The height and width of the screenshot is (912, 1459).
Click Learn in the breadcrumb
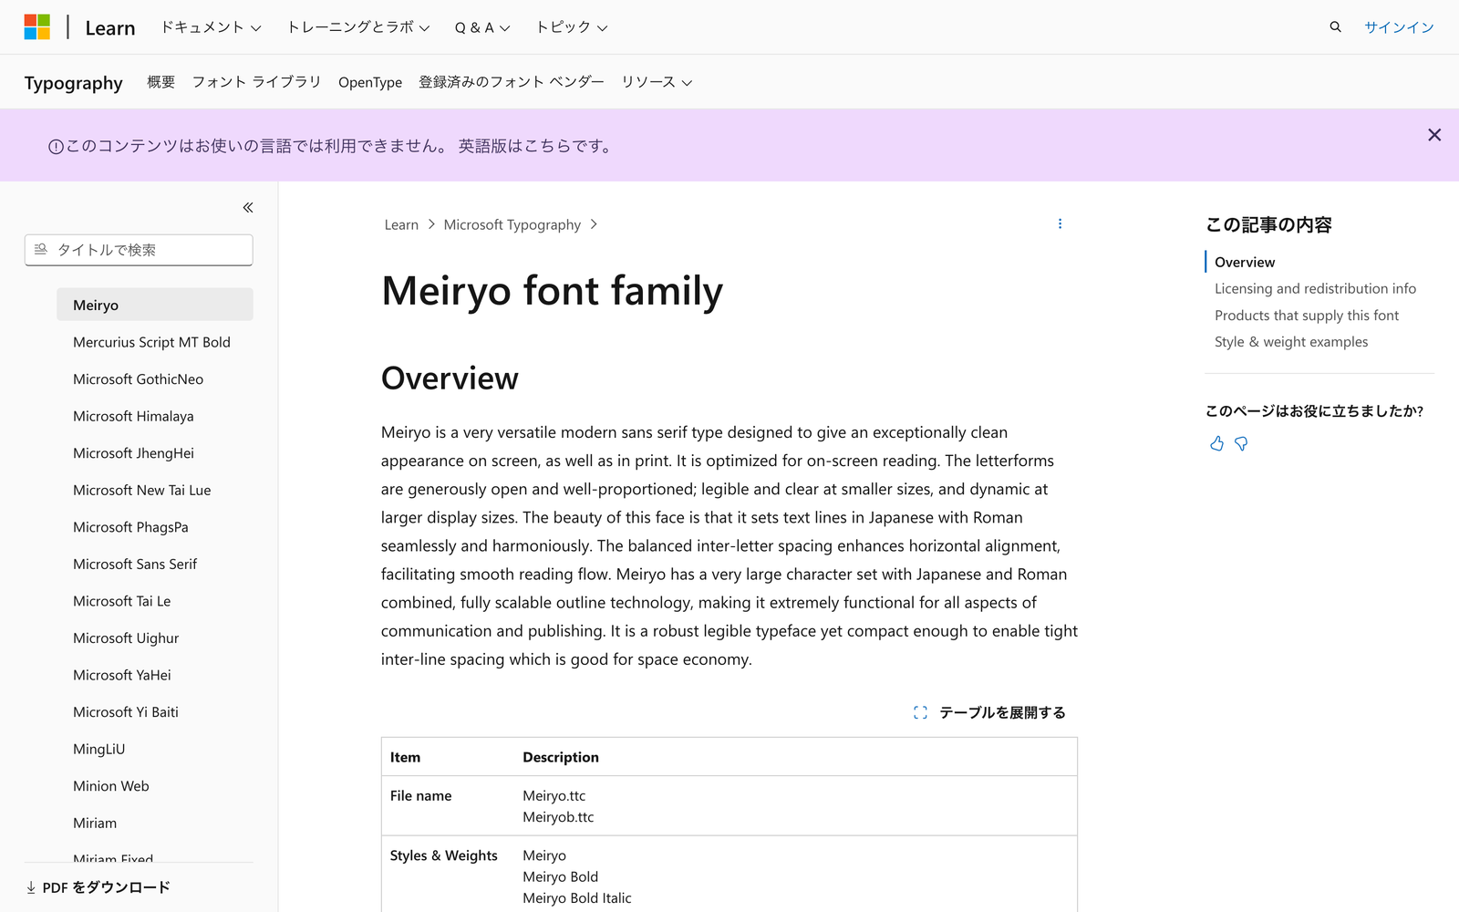pyautogui.click(x=401, y=224)
